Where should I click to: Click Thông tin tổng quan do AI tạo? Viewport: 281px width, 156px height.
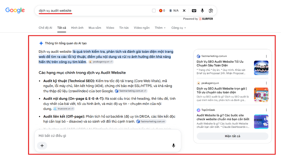click(66, 43)
